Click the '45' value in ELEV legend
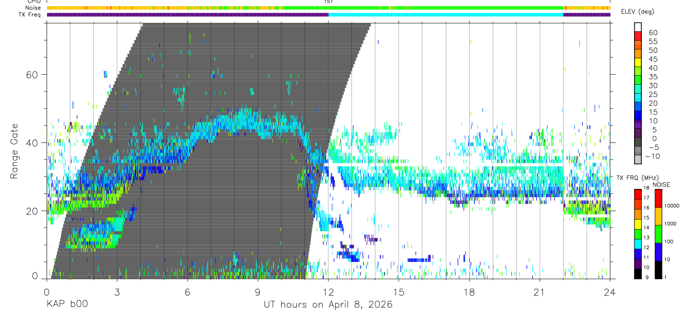This screenshot has width=686, height=316. tap(652, 59)
